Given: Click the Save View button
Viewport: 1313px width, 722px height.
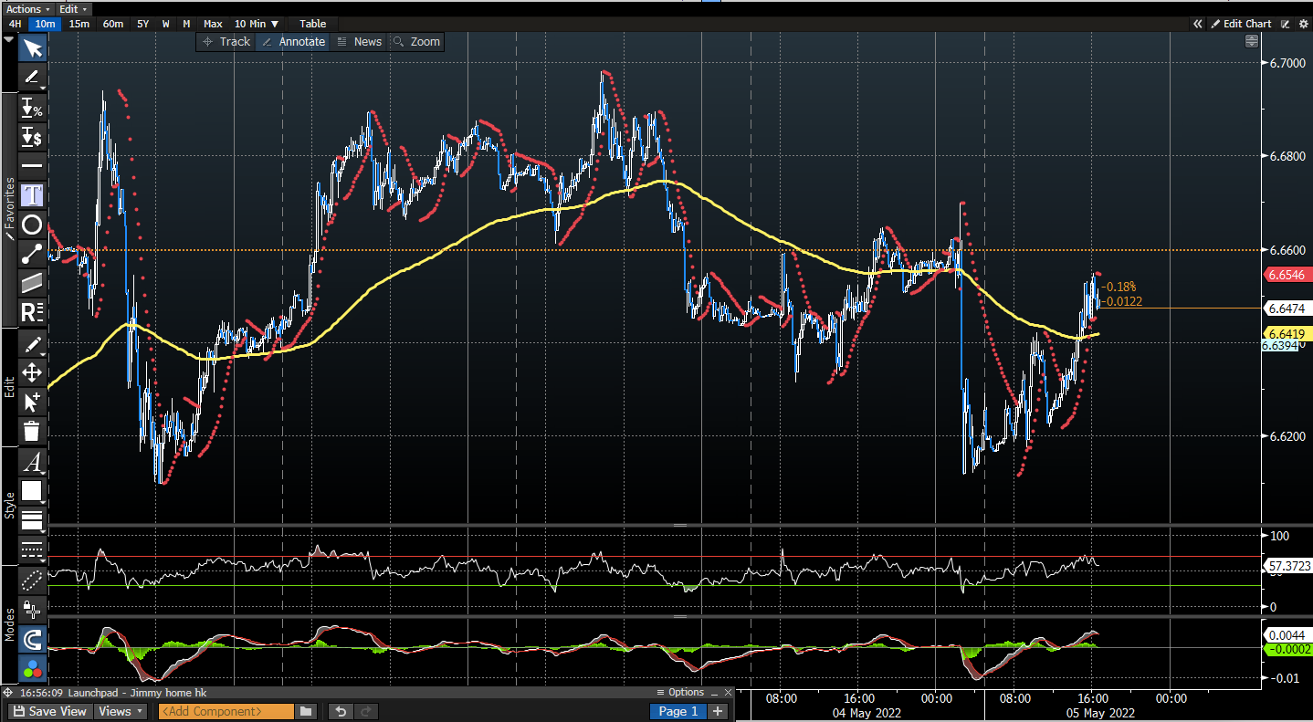Looking at the screenshot, I should 50,712.
